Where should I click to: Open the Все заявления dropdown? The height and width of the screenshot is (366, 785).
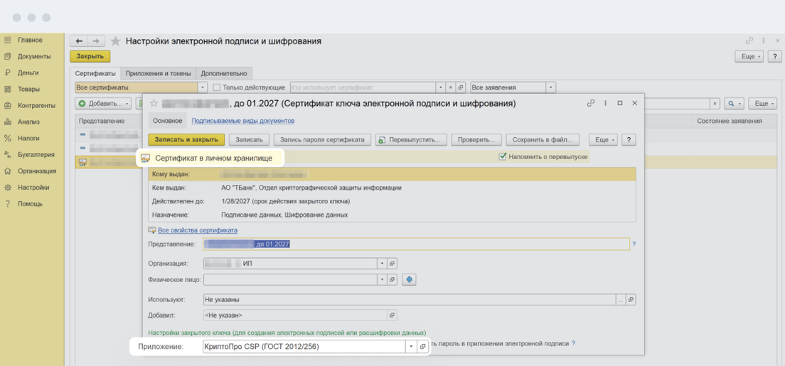click(x=550, y=87)
